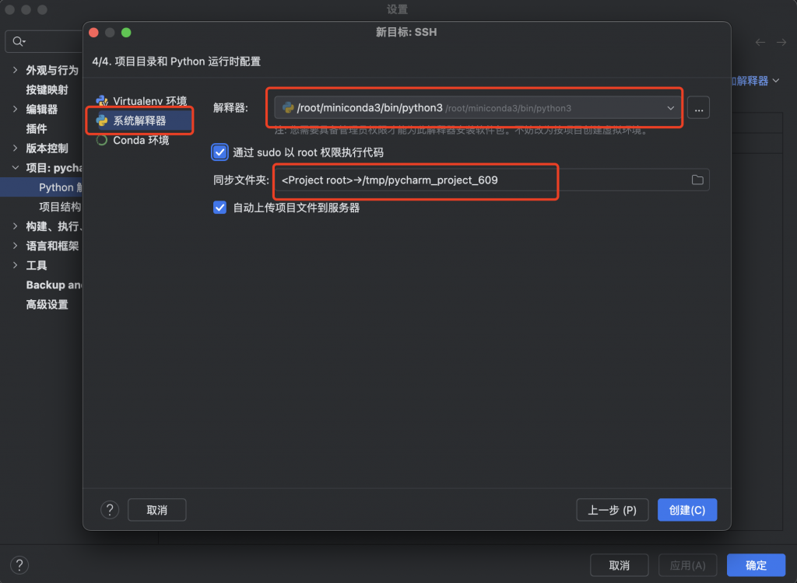Expand 工具 section
797x583 pixels.
click(16, 265)
